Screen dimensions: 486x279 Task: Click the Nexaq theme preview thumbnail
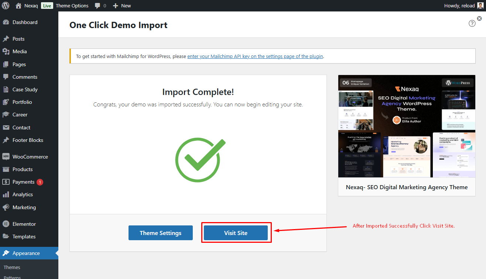(407, 126)
